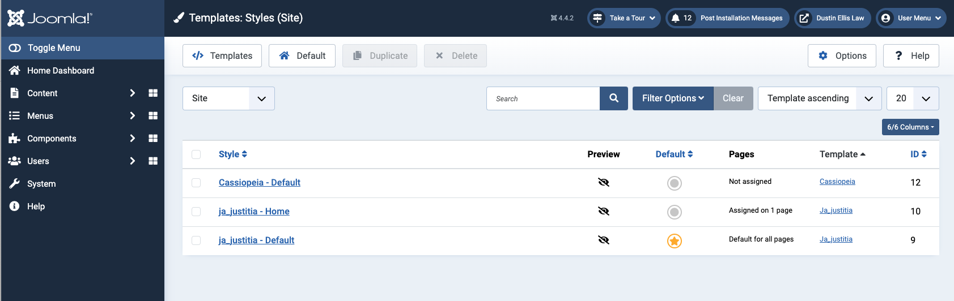Click the Joomla logo
The image size is (954, 301).
(49, 18)
